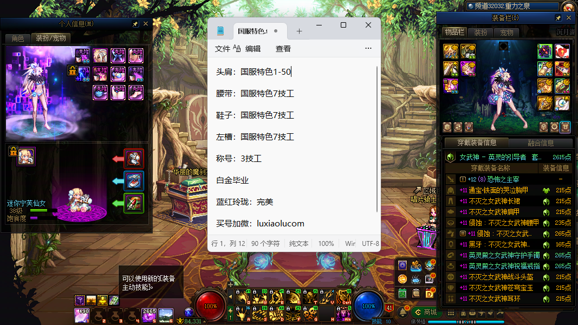This screenshot has height=325, width=578.
Task: Select the mini pet portrait icon
Action: [x=26, y=156]
